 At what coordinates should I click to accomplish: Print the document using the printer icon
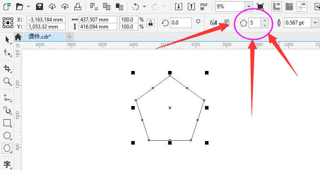(78, 7)
